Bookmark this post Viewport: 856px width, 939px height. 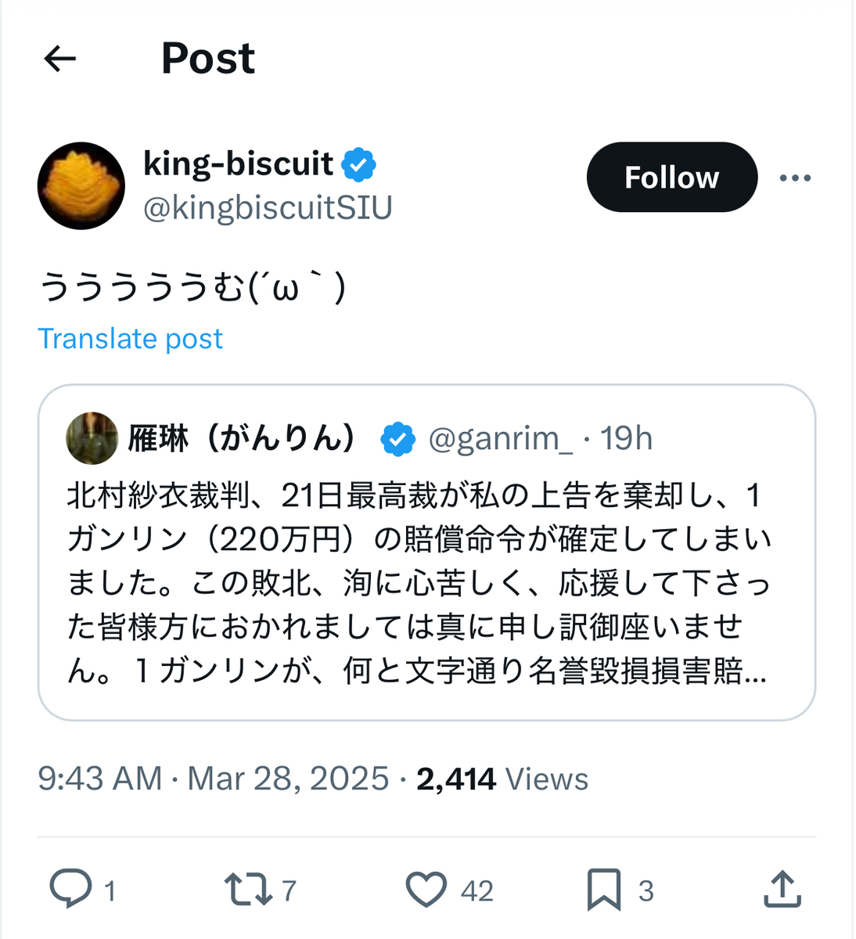click(603, 890)
